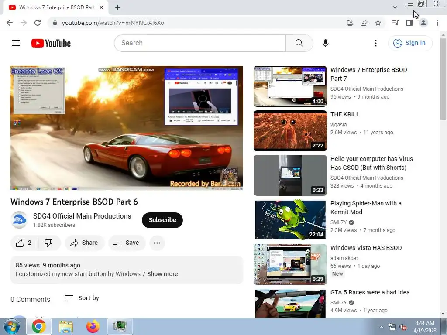Like the video with thumbs up
The width and height of the screenshot is (447, 335).
(x=24, y=243)
